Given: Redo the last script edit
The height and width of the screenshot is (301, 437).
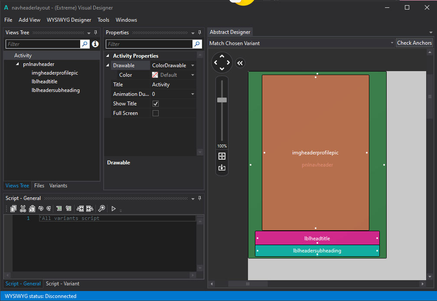Looking at the screenshot, I should [x=49, y=209].
